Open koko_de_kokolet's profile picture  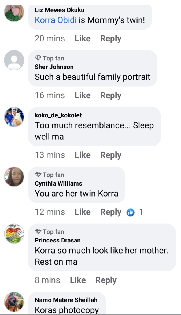coord(14,117)
